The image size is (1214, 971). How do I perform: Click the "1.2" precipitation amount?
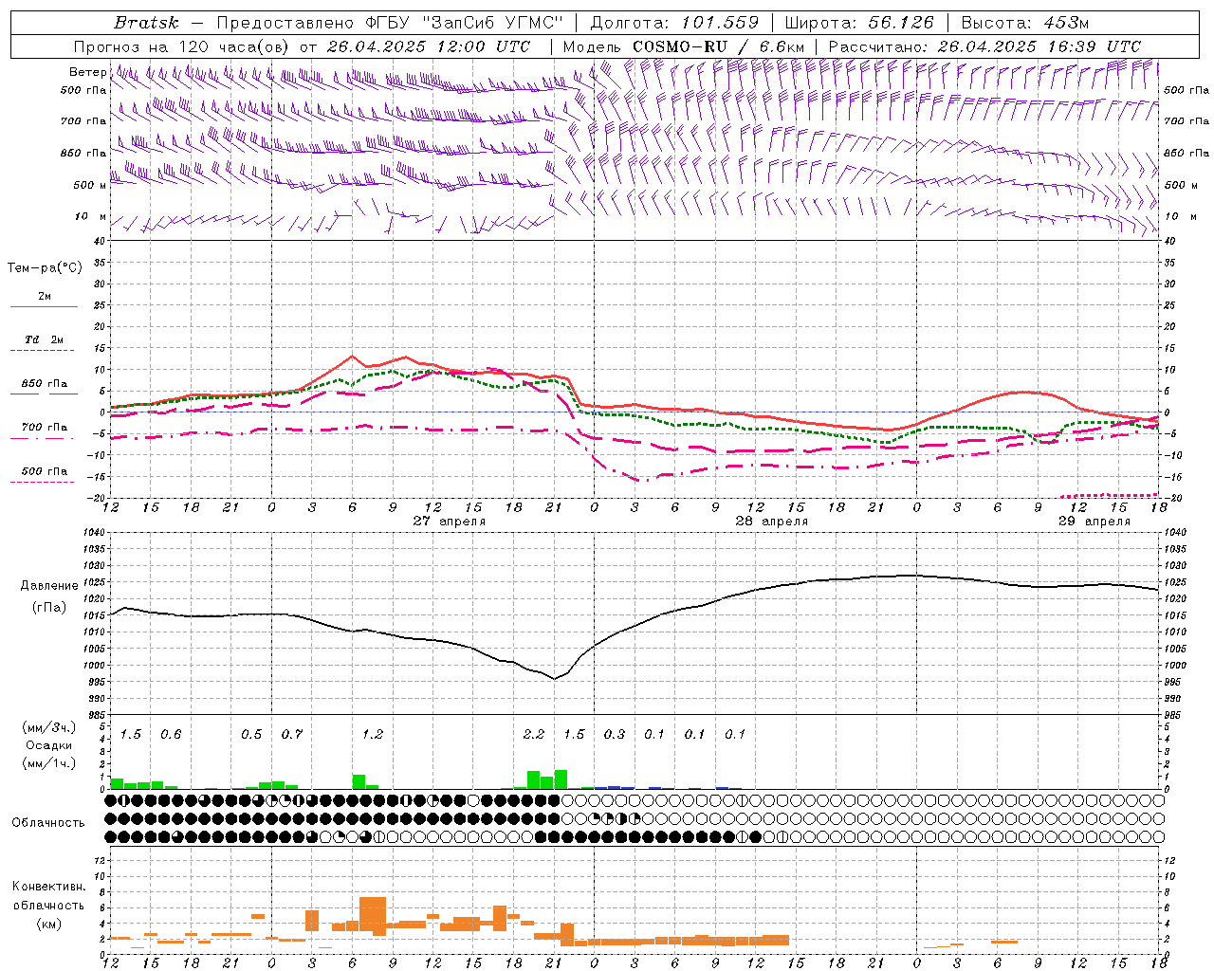pos(373,734)
